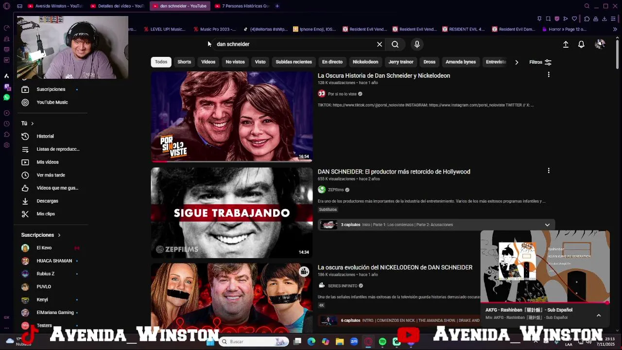Open the LEVEL UP! Music bookmark
The image size is (622, 350).
[164, 29]
